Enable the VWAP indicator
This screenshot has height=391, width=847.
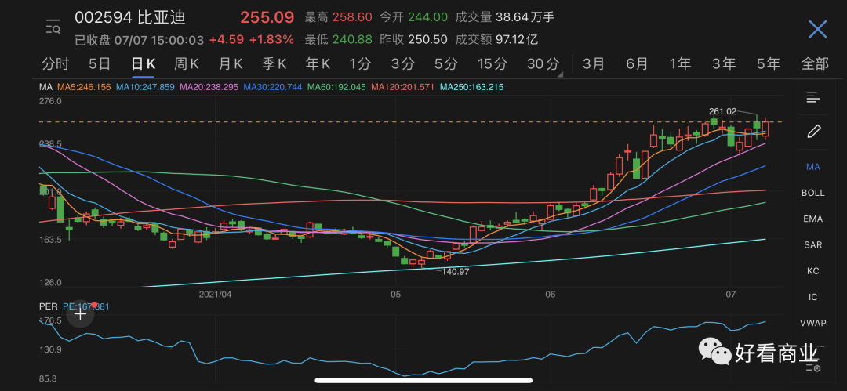pos(813,323)
